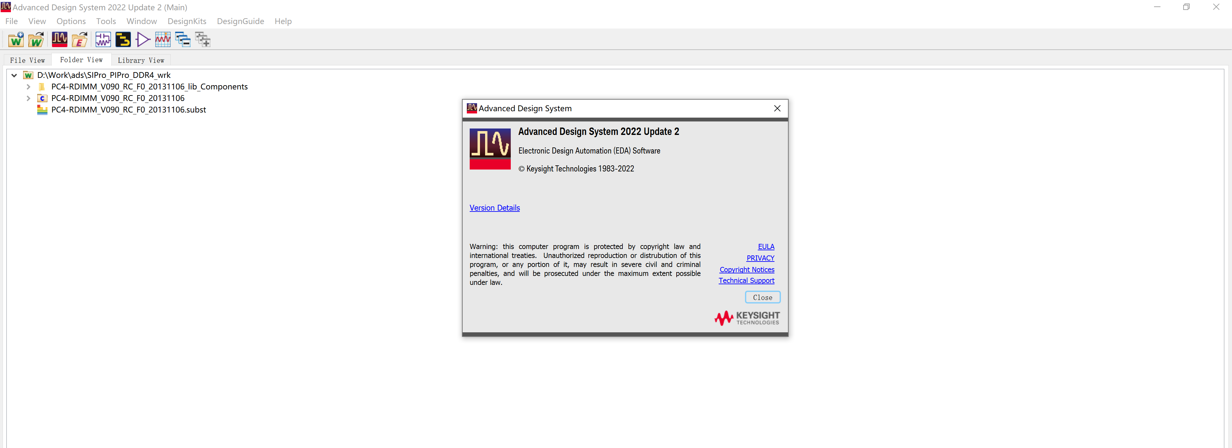Open the Version Details link
The width and height of the screenshot is (1232, 448).
click(494, 207)
